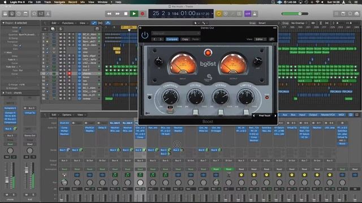Screen dimensions: 362x203
Task: Click the Wi-Fi status icon
Action: [317, 2]
